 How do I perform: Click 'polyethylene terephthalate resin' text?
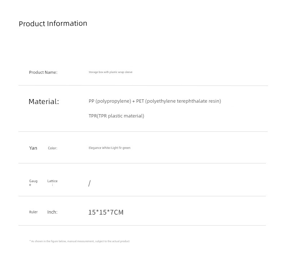(183, 101)
